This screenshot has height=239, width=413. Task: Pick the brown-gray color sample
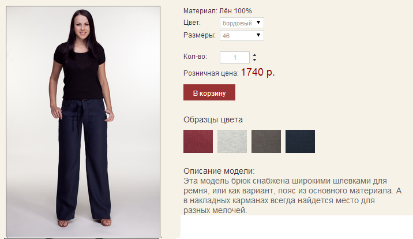point(266,141)
